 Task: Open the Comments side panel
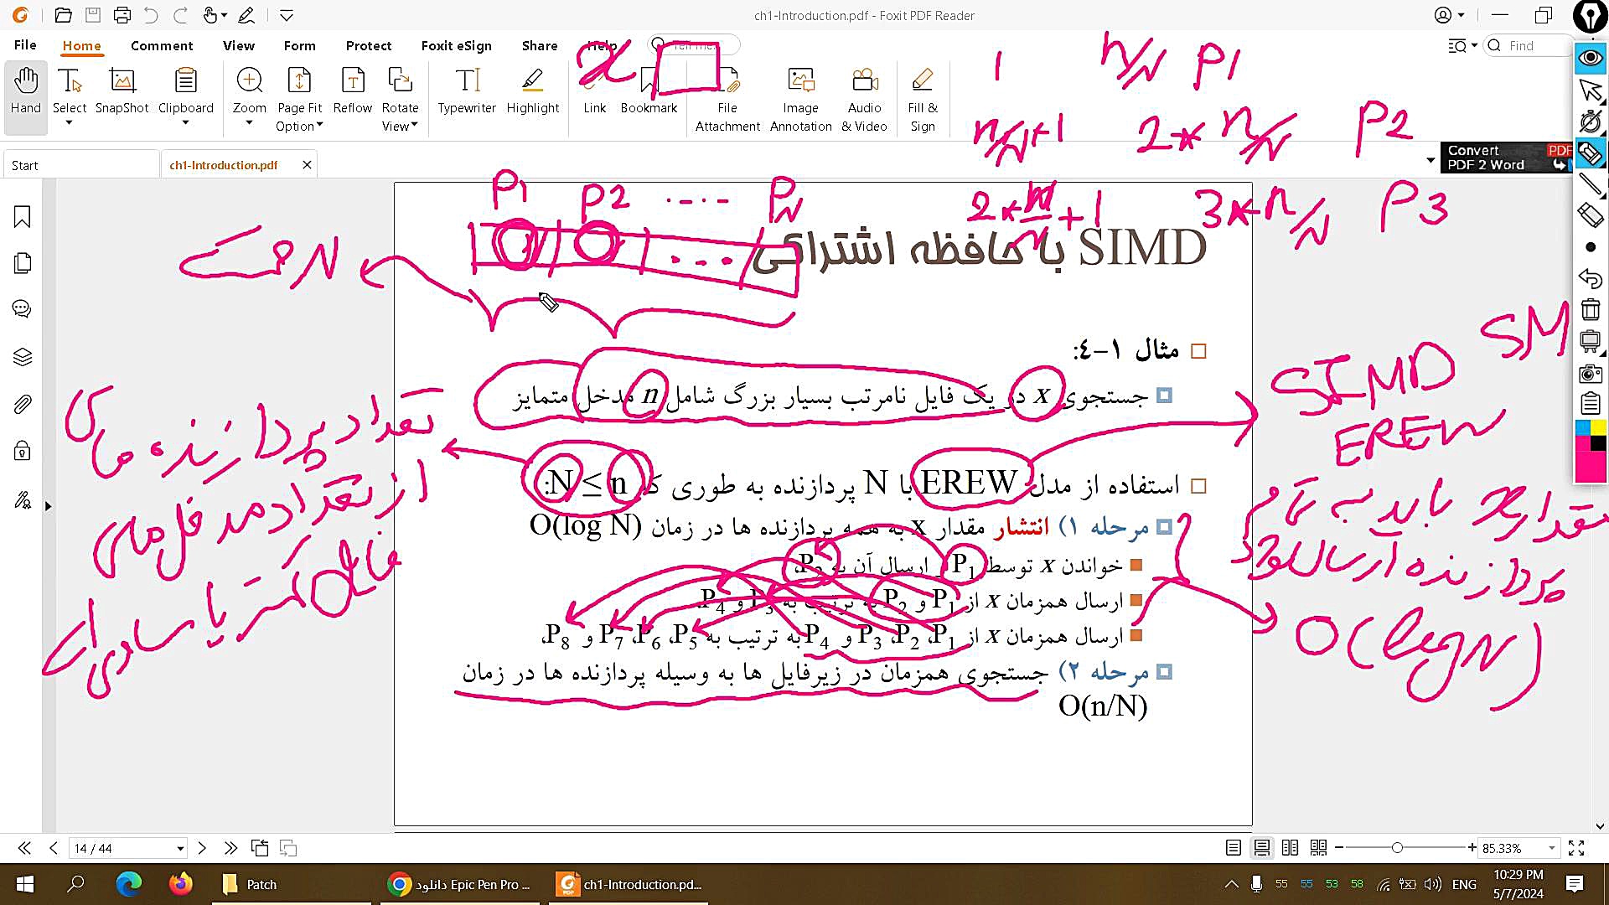click(x=23, y=309)
